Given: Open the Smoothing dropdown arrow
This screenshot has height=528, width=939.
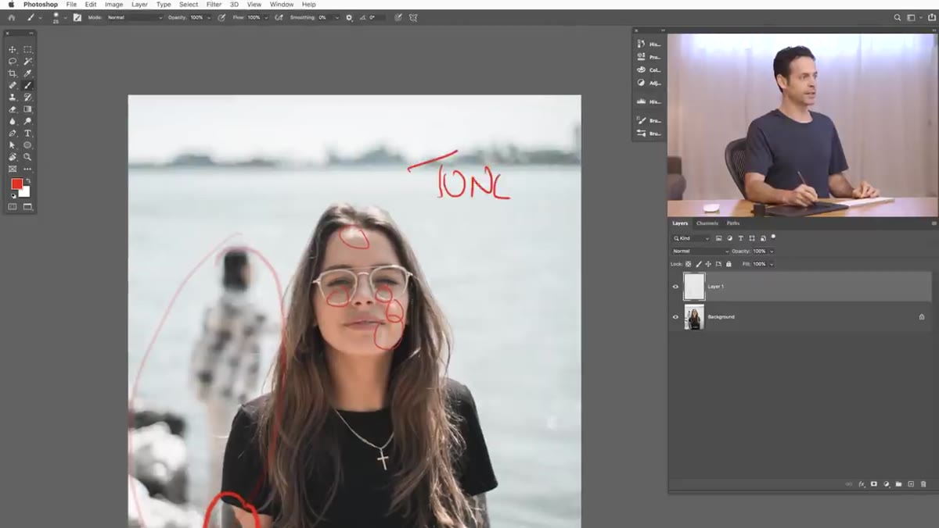Looking at the screenshot, I should pos(337,17).
